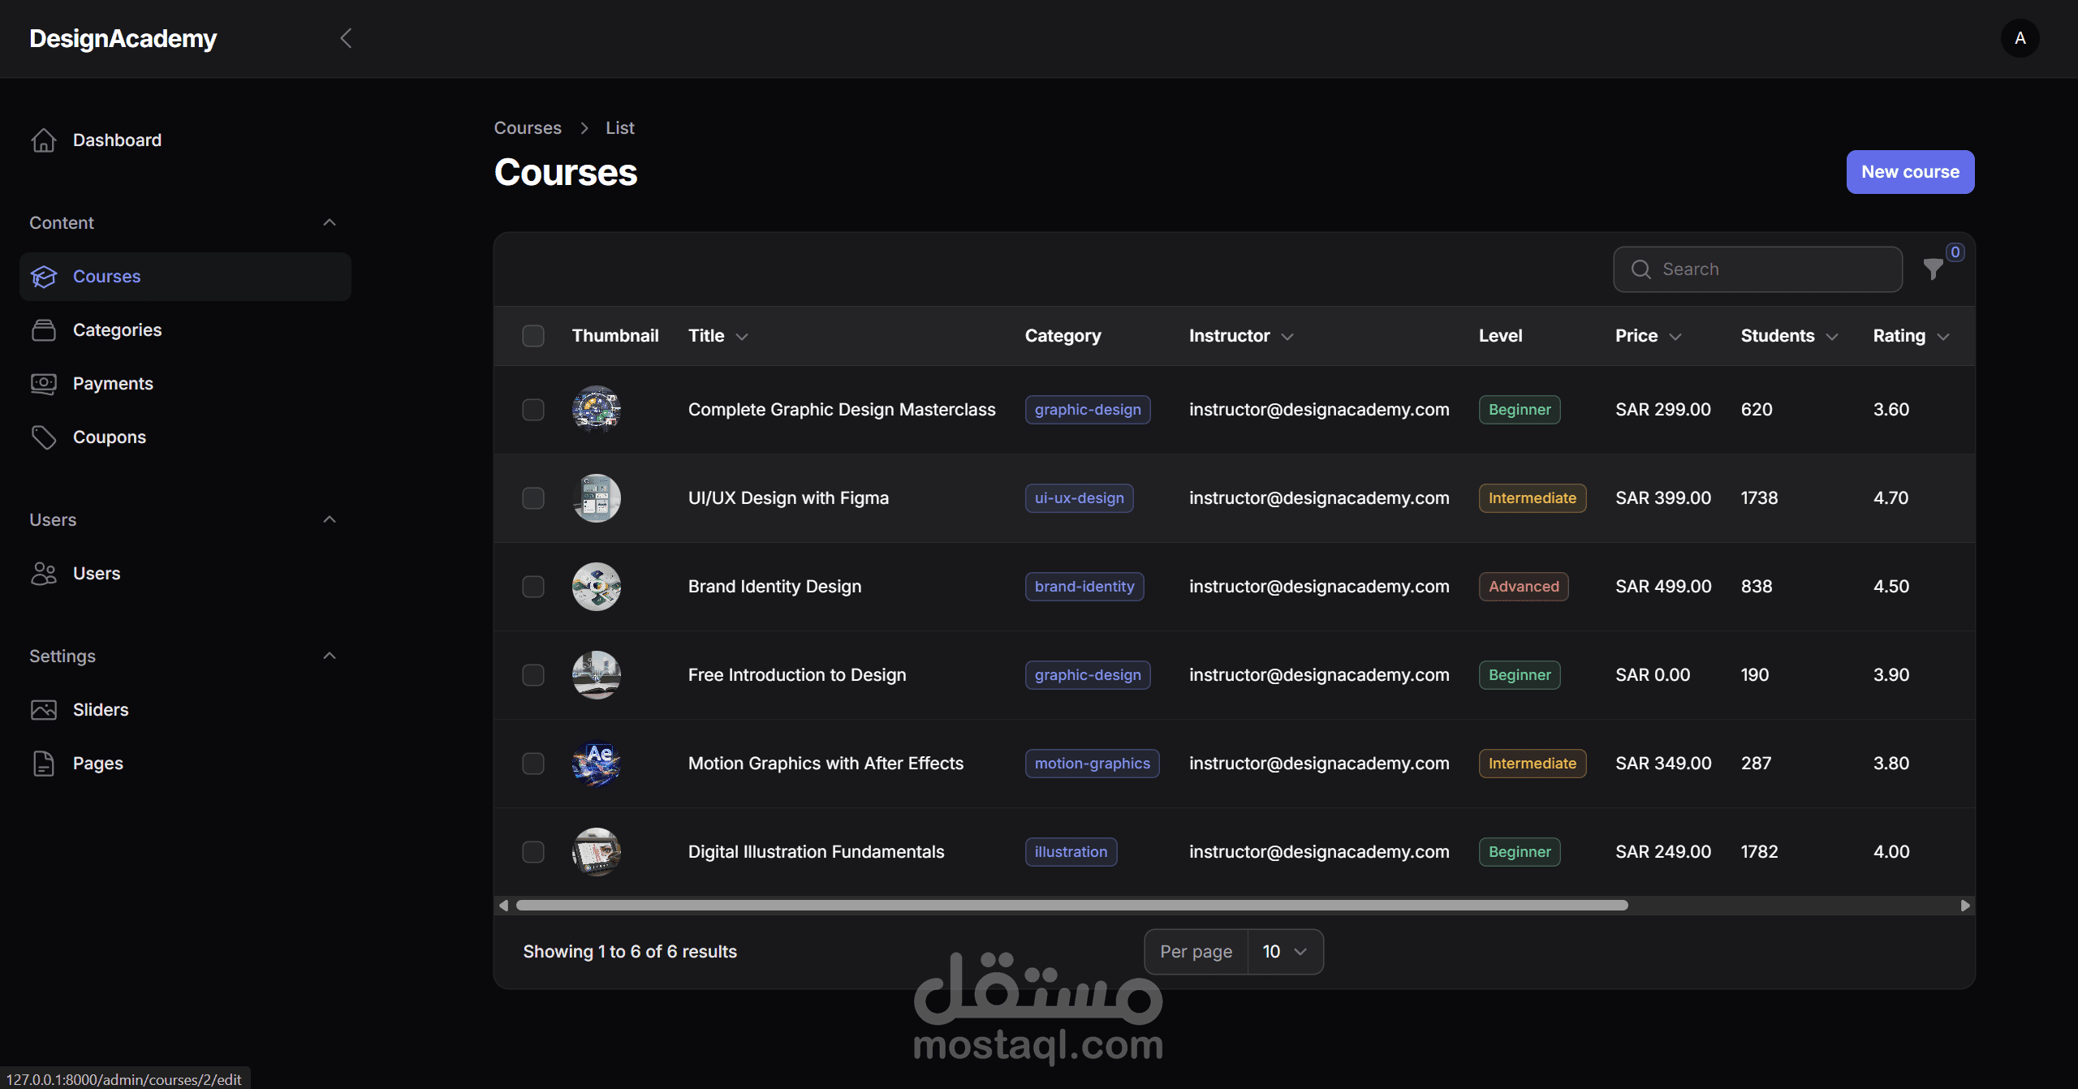2078x1089 pixels.
Task: Click the New course button
Action: (x=1910, y=172)
